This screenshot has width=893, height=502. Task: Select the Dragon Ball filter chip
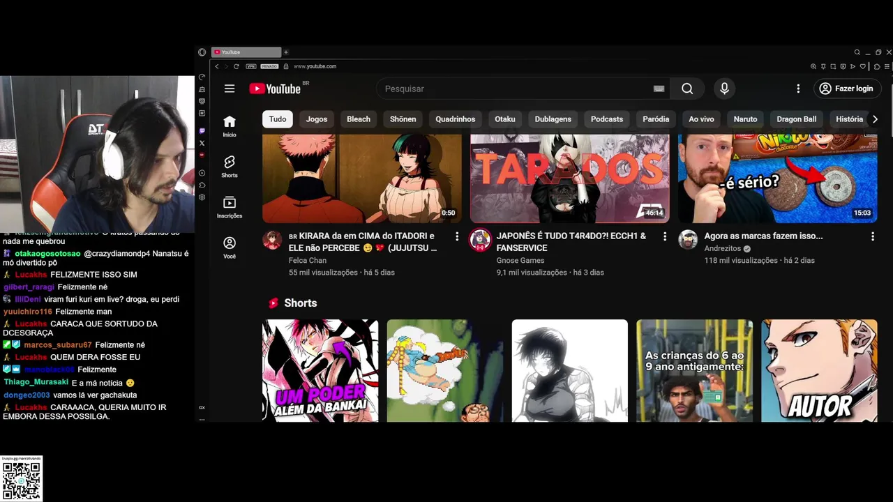[x=797, y=119]
